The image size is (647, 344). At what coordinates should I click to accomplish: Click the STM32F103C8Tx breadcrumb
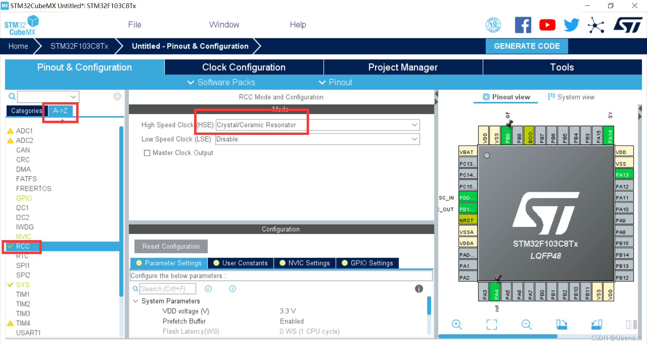(79, 46)
